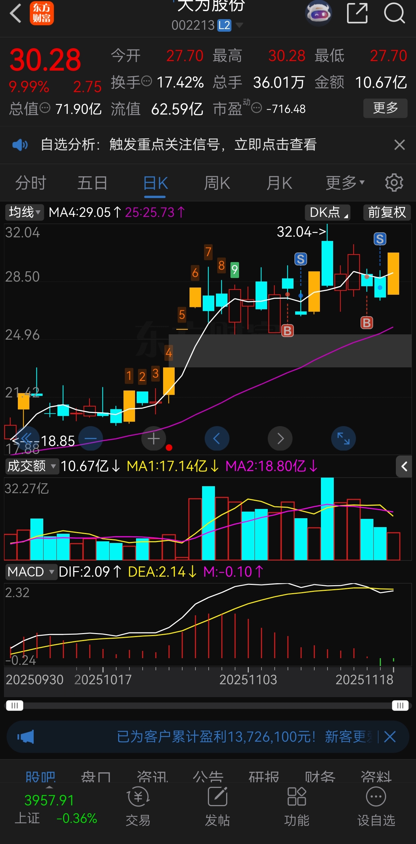
Task: Open the 资讯 tab
Action: coord(152,777)
